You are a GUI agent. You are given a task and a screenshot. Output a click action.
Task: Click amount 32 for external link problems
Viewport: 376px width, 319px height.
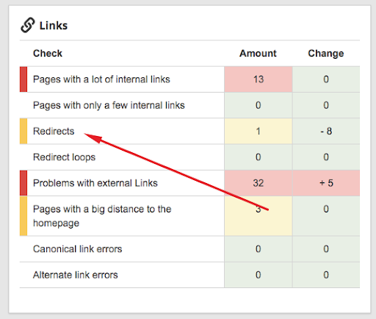coord(258,183)
